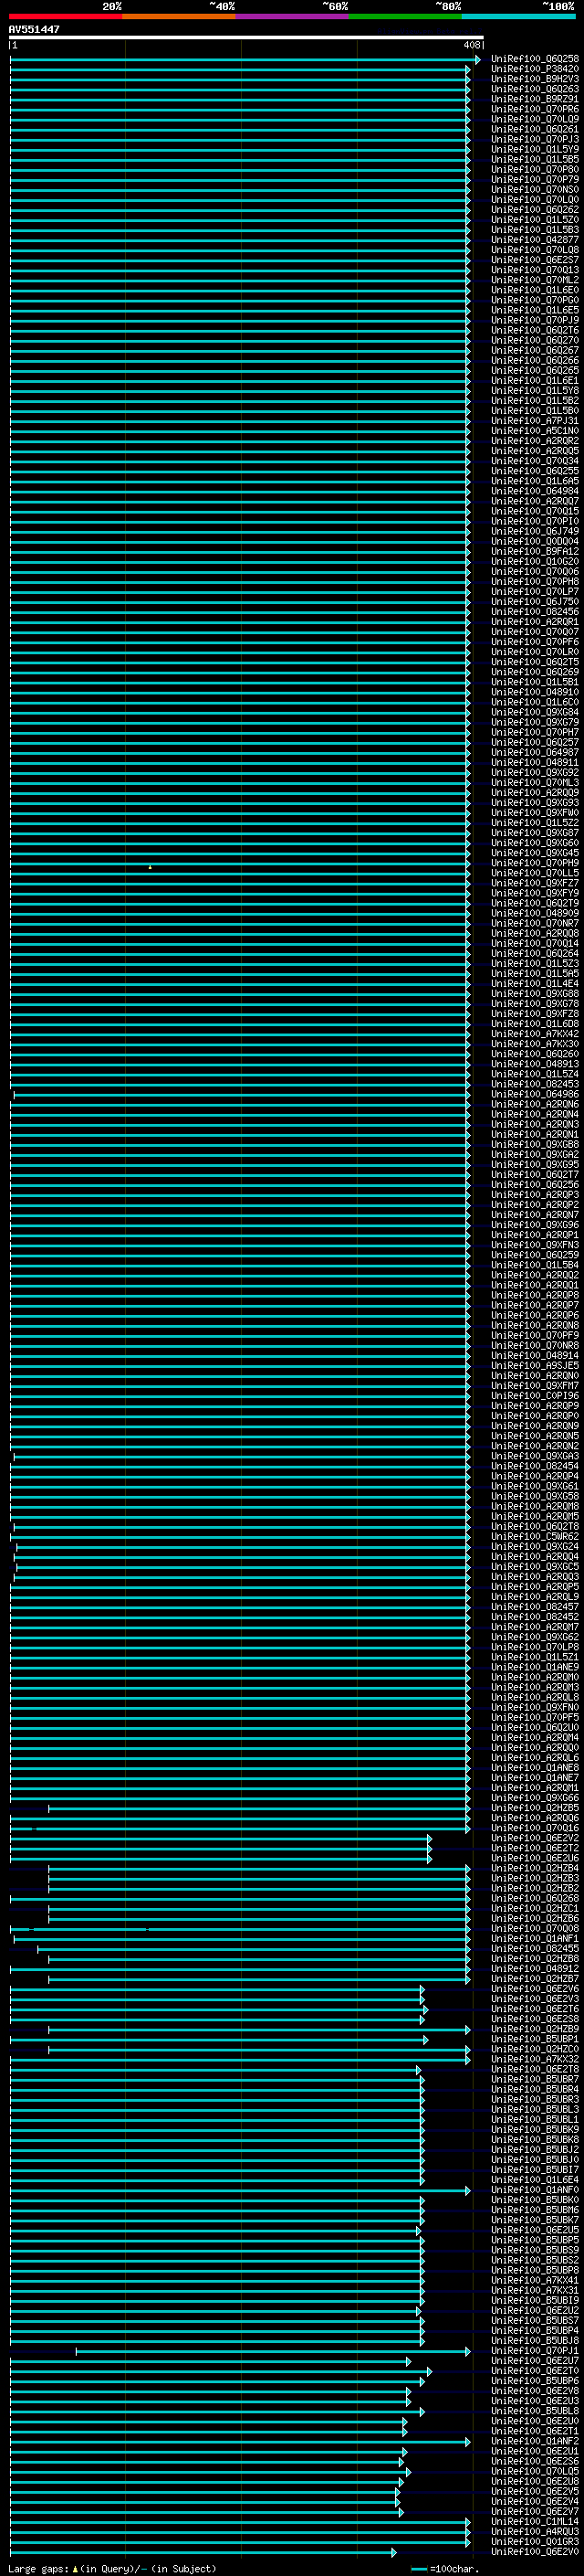Select hit label UniRef100_O82454
Image resolution: width=584 pixels, height=2576 pixels.
[x=535, y=1466]
